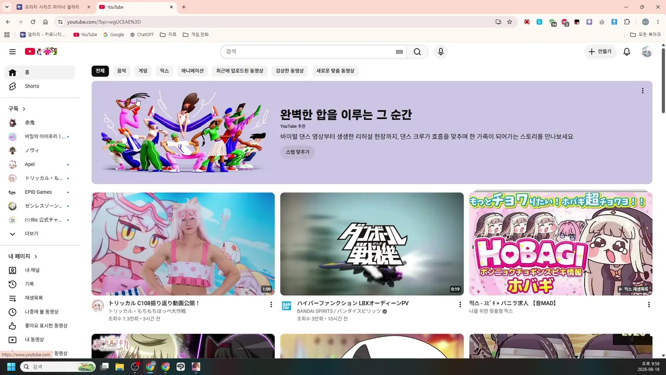Open the Apel subscription channel
Image resolution: width=666 pixels, height=375 pixels.
(40, 165)
